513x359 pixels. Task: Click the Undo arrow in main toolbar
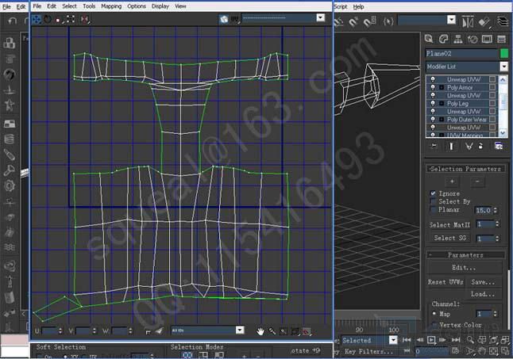(12, 21)
